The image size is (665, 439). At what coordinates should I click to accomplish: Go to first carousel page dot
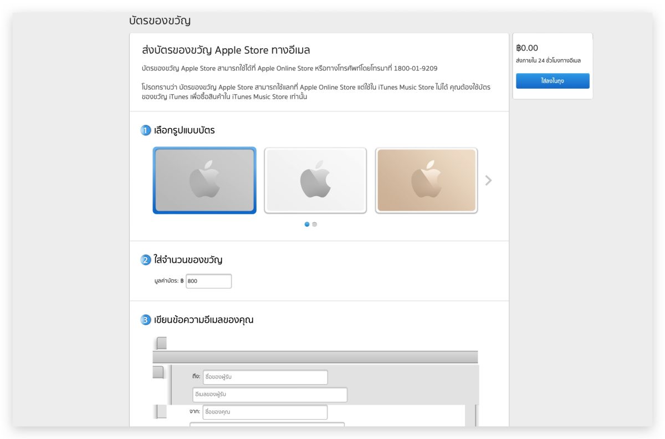[307, 224]
